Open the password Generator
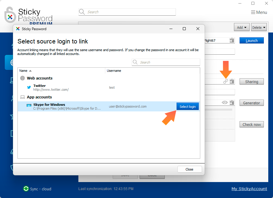 pos(252,103)
